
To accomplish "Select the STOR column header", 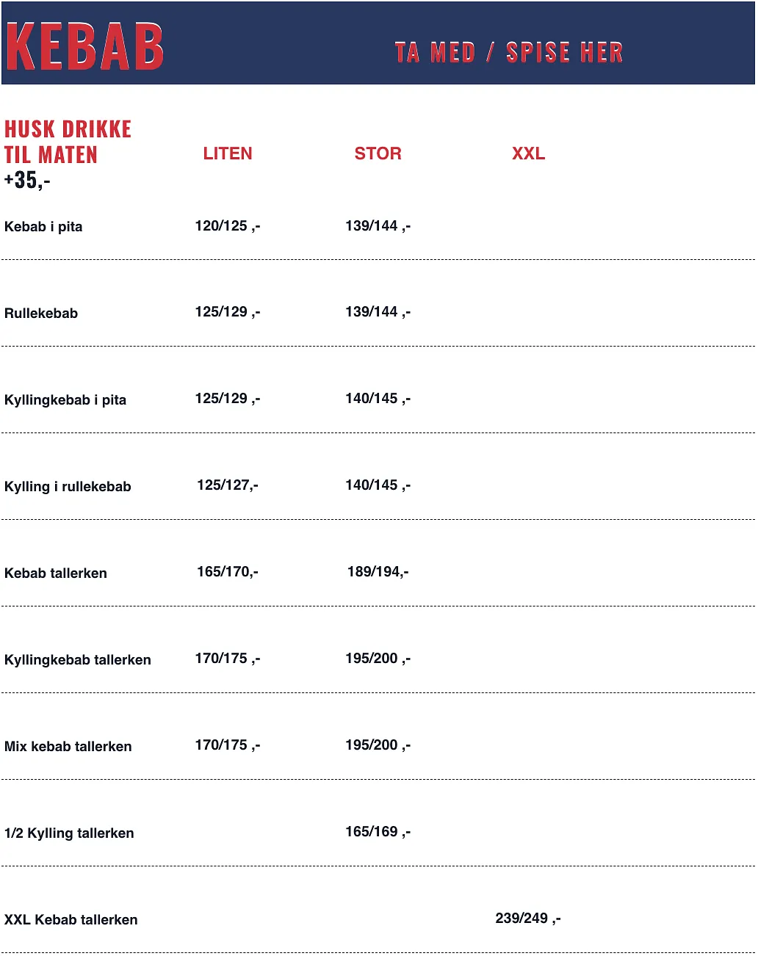I will pyautogui.click(x=378, y=153).
